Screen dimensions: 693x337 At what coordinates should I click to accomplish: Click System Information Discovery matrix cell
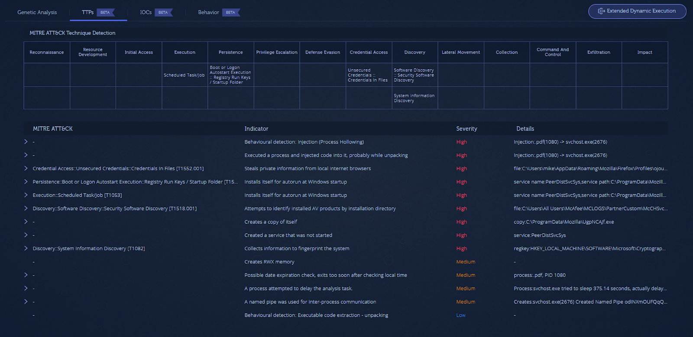(415, 98)
